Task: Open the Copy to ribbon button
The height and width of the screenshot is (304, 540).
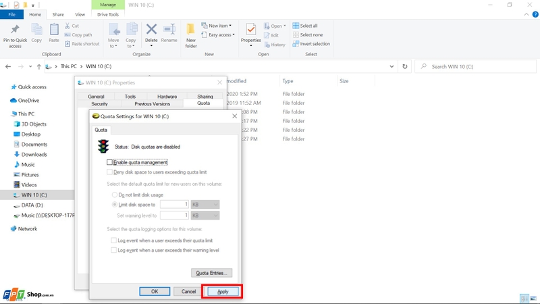Action: click(131, 36)
